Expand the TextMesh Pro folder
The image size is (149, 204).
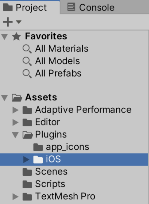point(15,196)
